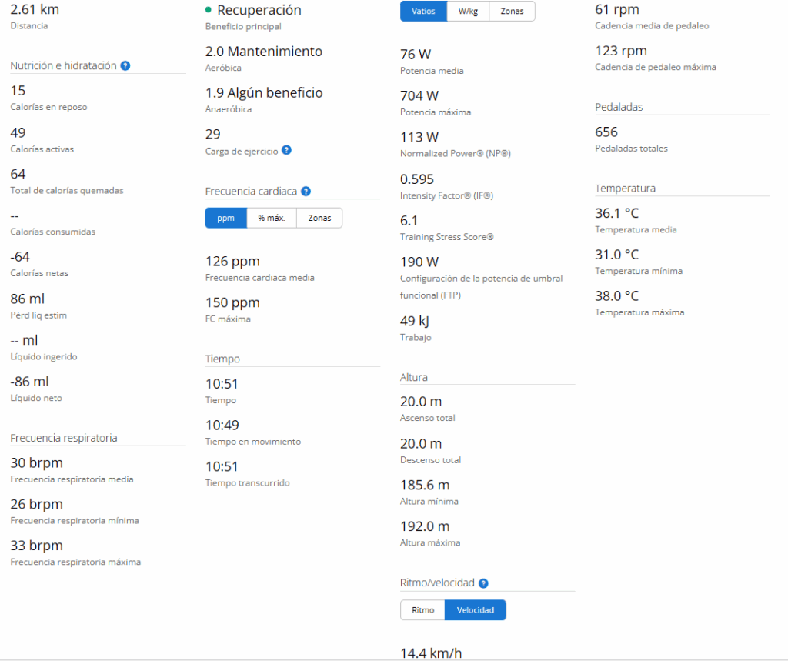Select Velocidad speed display
788x661 pixels.
pyautogui.click(x=475, y=610)
